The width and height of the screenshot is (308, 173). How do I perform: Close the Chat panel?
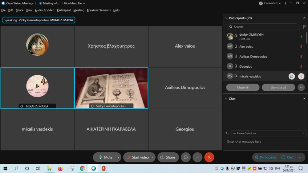point(304,99)
